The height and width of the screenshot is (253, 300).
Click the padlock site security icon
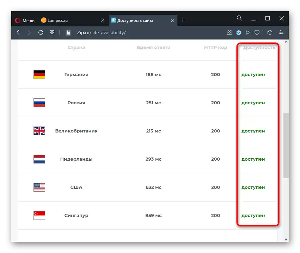pyautogui.click(x=68, y=32)
